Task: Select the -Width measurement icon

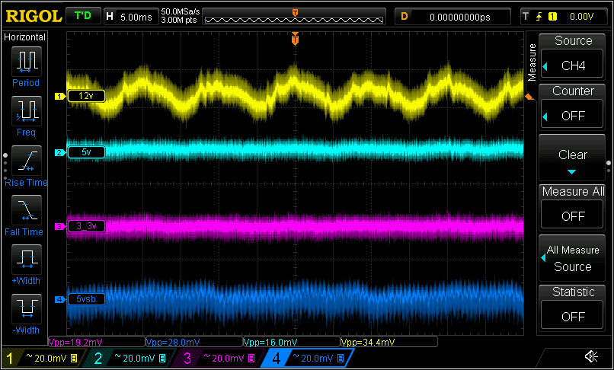Action: 26,310
